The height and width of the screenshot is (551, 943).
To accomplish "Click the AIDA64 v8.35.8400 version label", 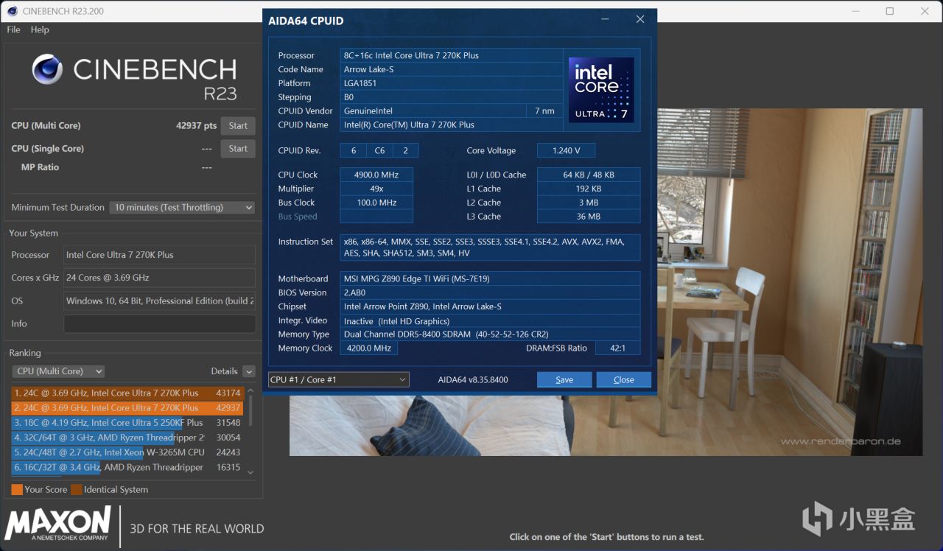I will coord(473,380).
